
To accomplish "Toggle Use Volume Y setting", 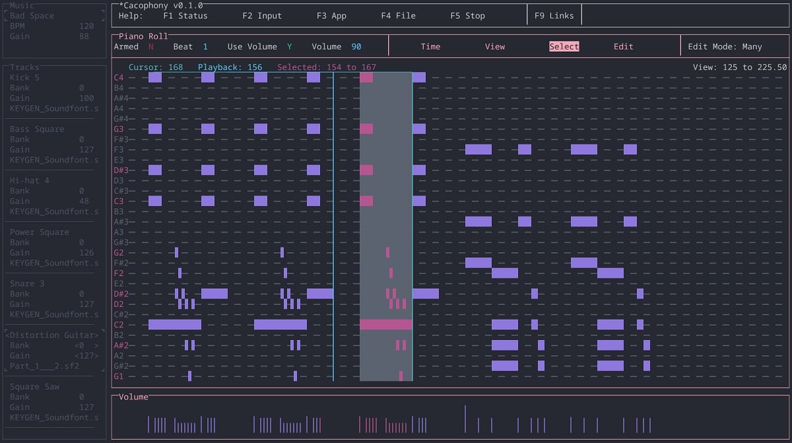I will (x=289, y=47).
